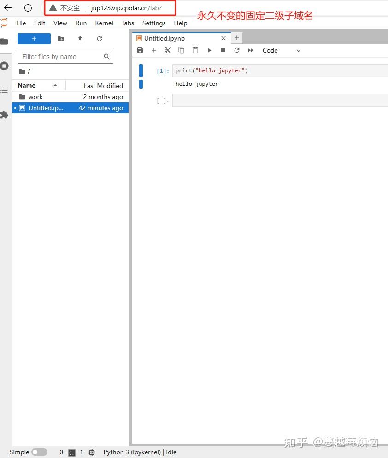The image size is (388, 458).
Task: Go back with the browser back arrow
Action: [8, 8]
